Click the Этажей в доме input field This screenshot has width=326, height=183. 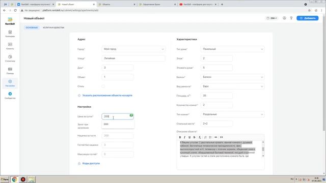click(x=216, y=68)
